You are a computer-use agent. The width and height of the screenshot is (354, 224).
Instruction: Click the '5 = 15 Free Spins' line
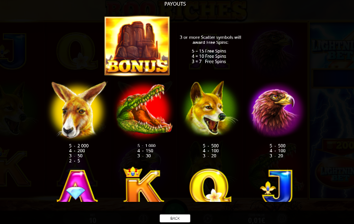(209, 51)
